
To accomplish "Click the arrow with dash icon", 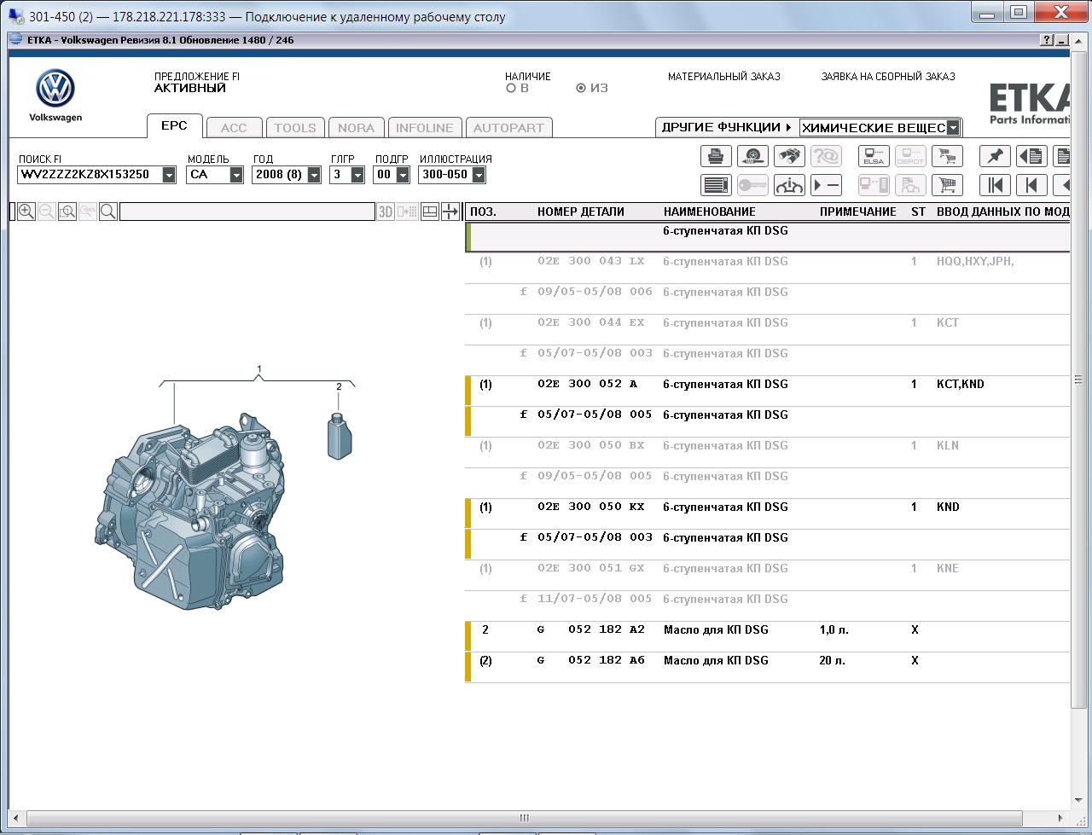I will [x=826, y=185].
